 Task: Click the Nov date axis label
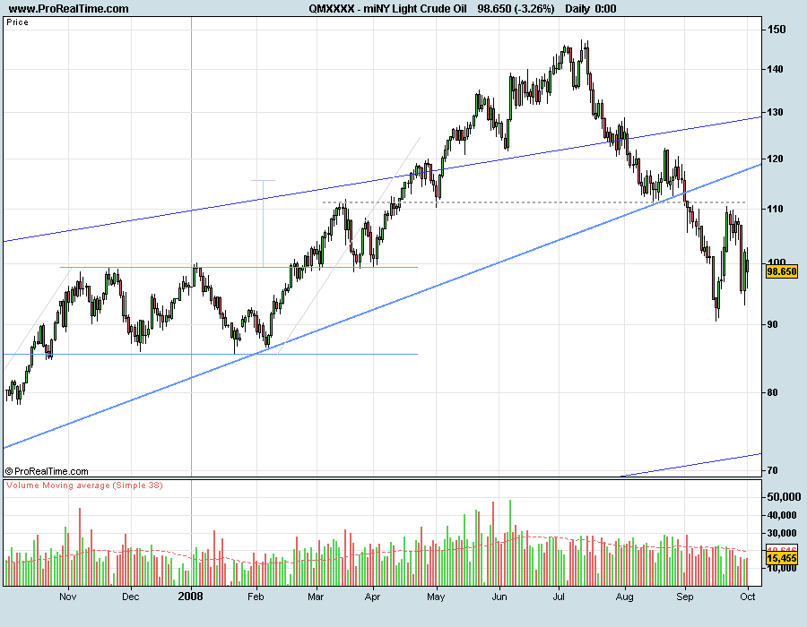pos(68,597)
